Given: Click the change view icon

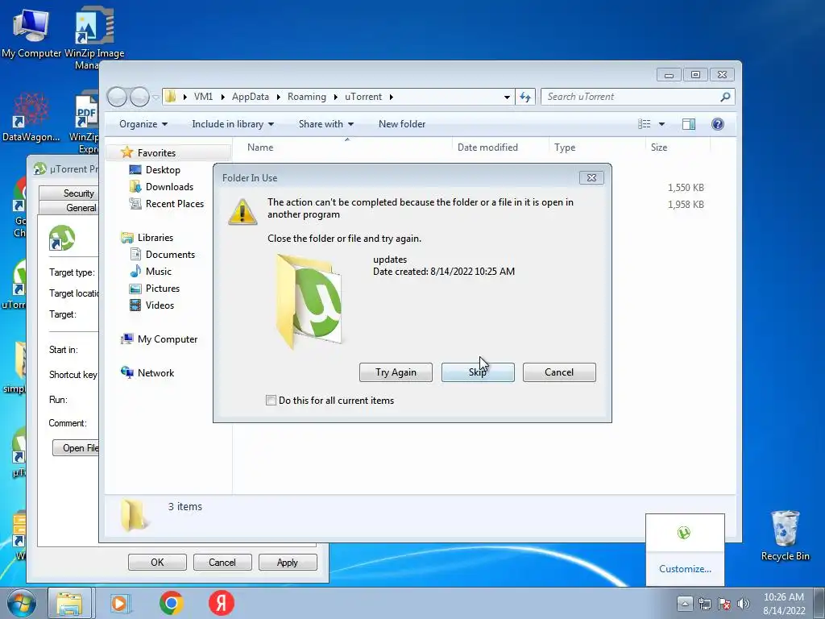Looking at the screenshot, I should click(x=644, y=123).
